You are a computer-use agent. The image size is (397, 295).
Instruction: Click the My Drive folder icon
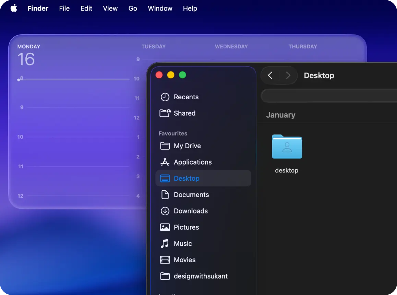click(x=165, y=146)
